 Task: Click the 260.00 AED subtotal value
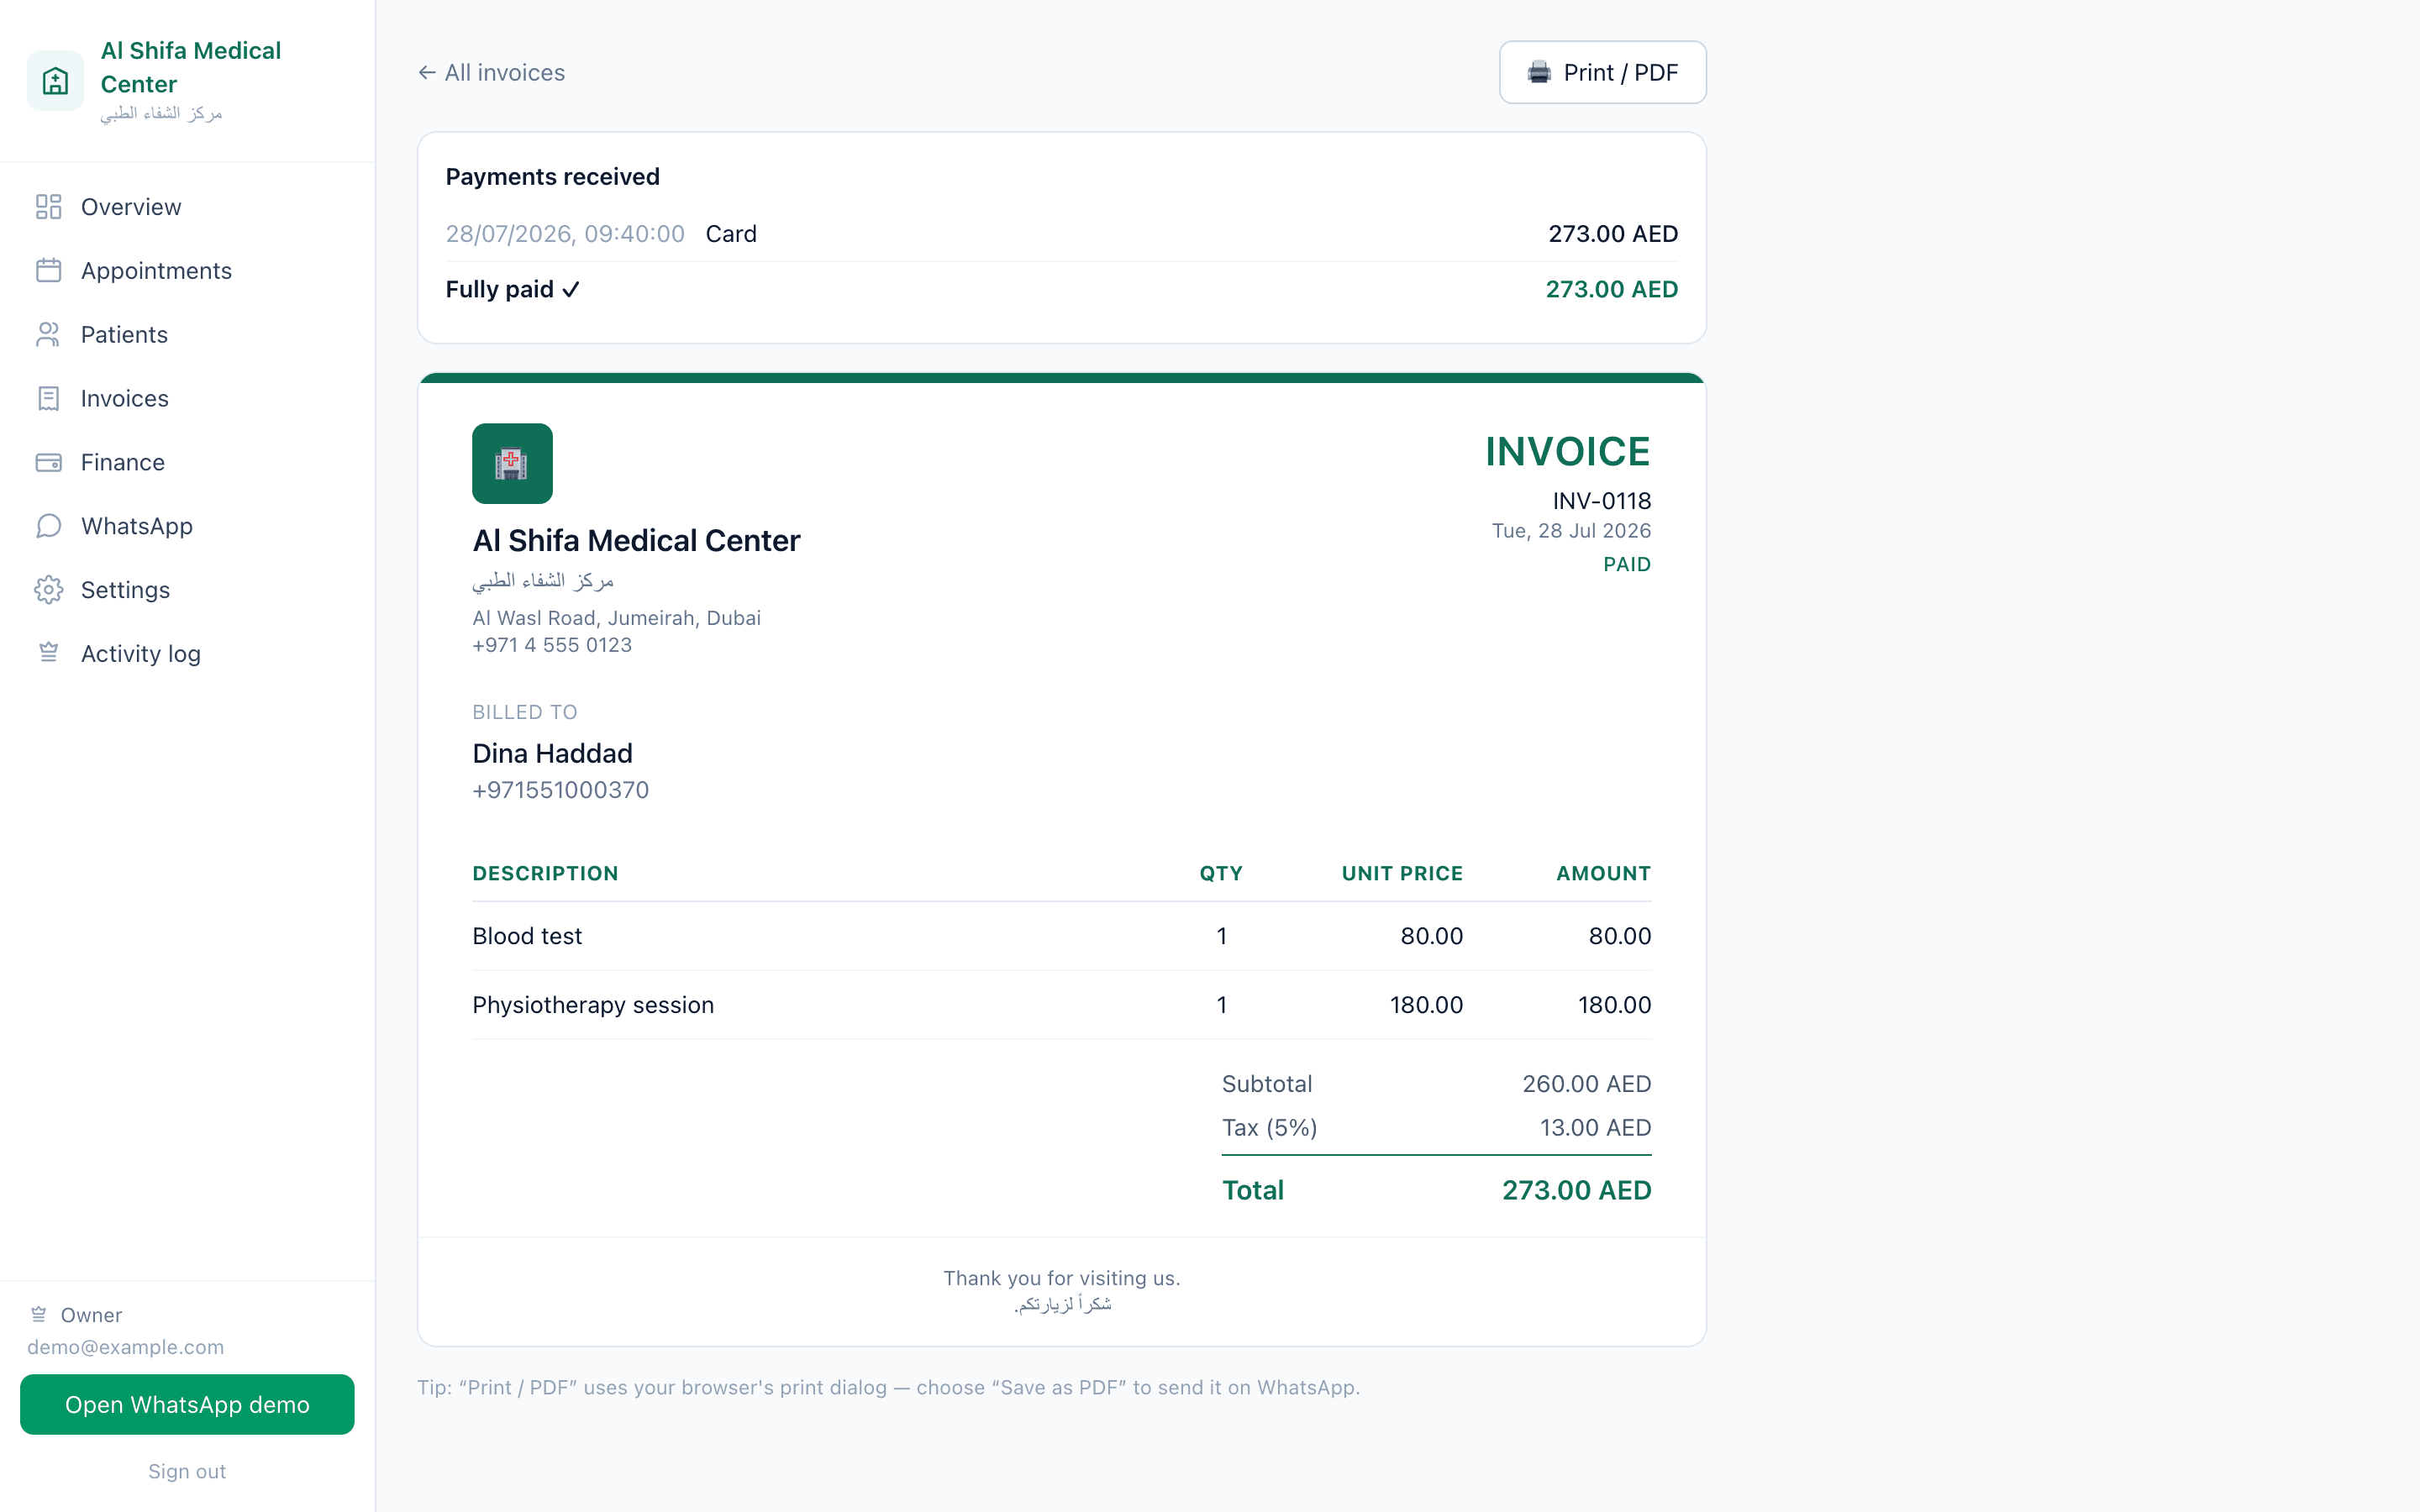[x=1586, y=1084]
